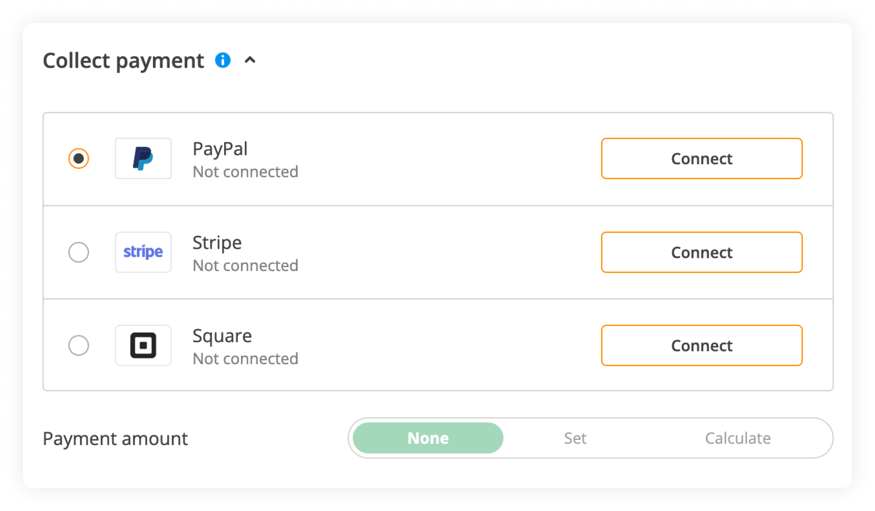Switch payment amount to Calculate
Viewport: 875px width, 511px height.
click(738, 438)
